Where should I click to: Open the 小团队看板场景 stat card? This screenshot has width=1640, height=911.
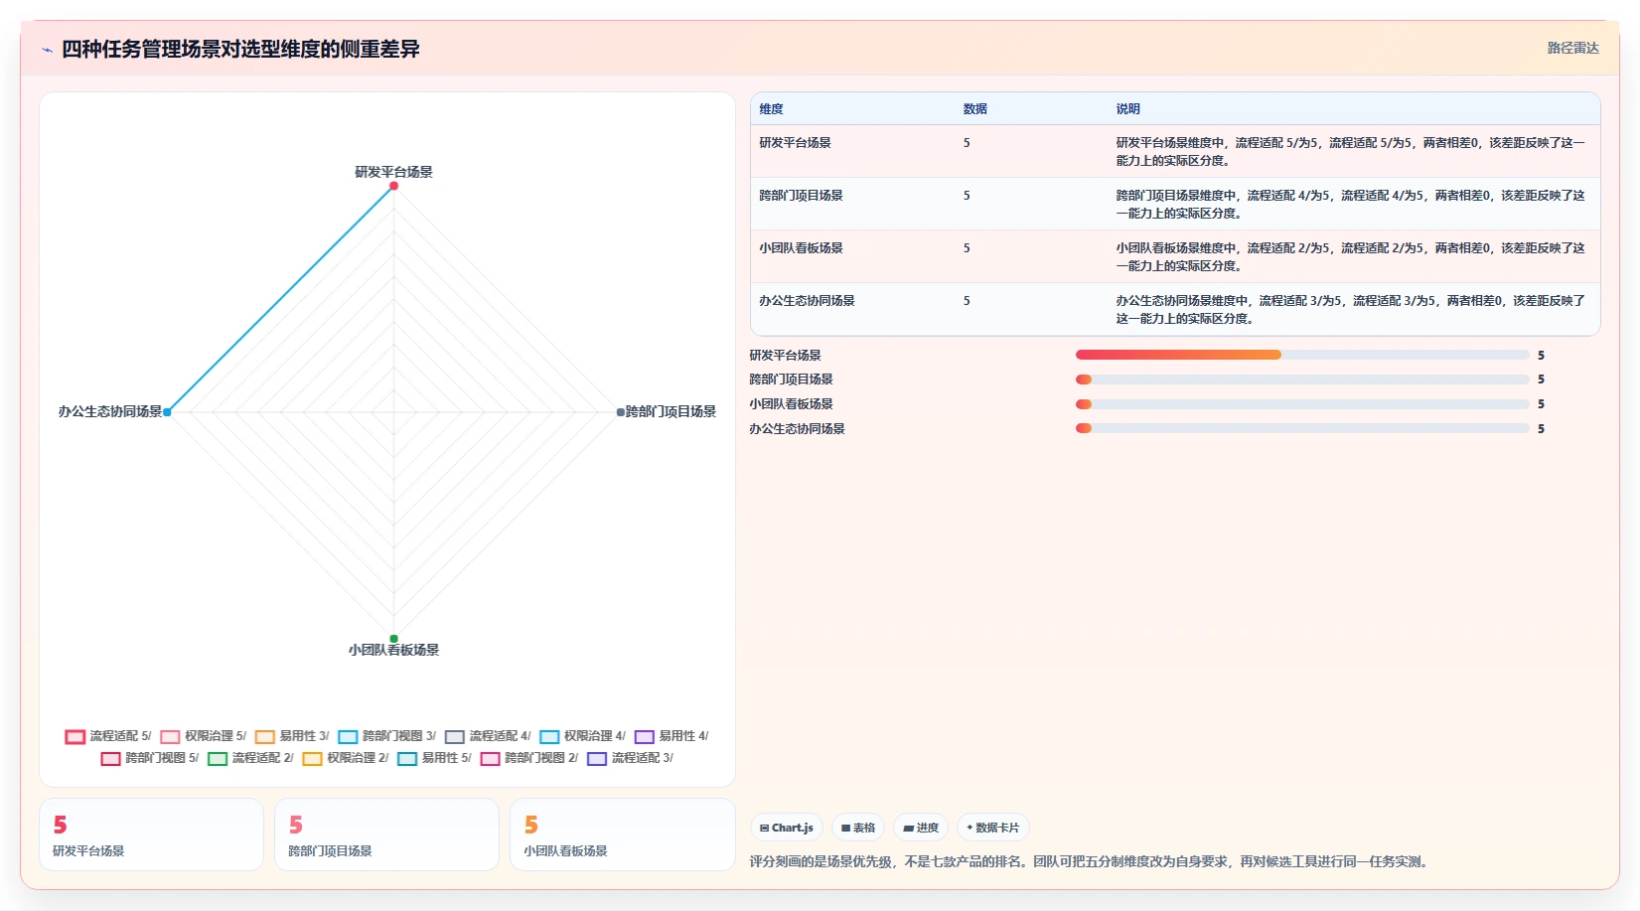(x=623, y=835)
